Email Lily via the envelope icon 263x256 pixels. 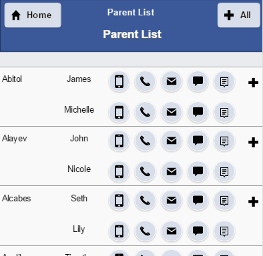coord(172,231)
